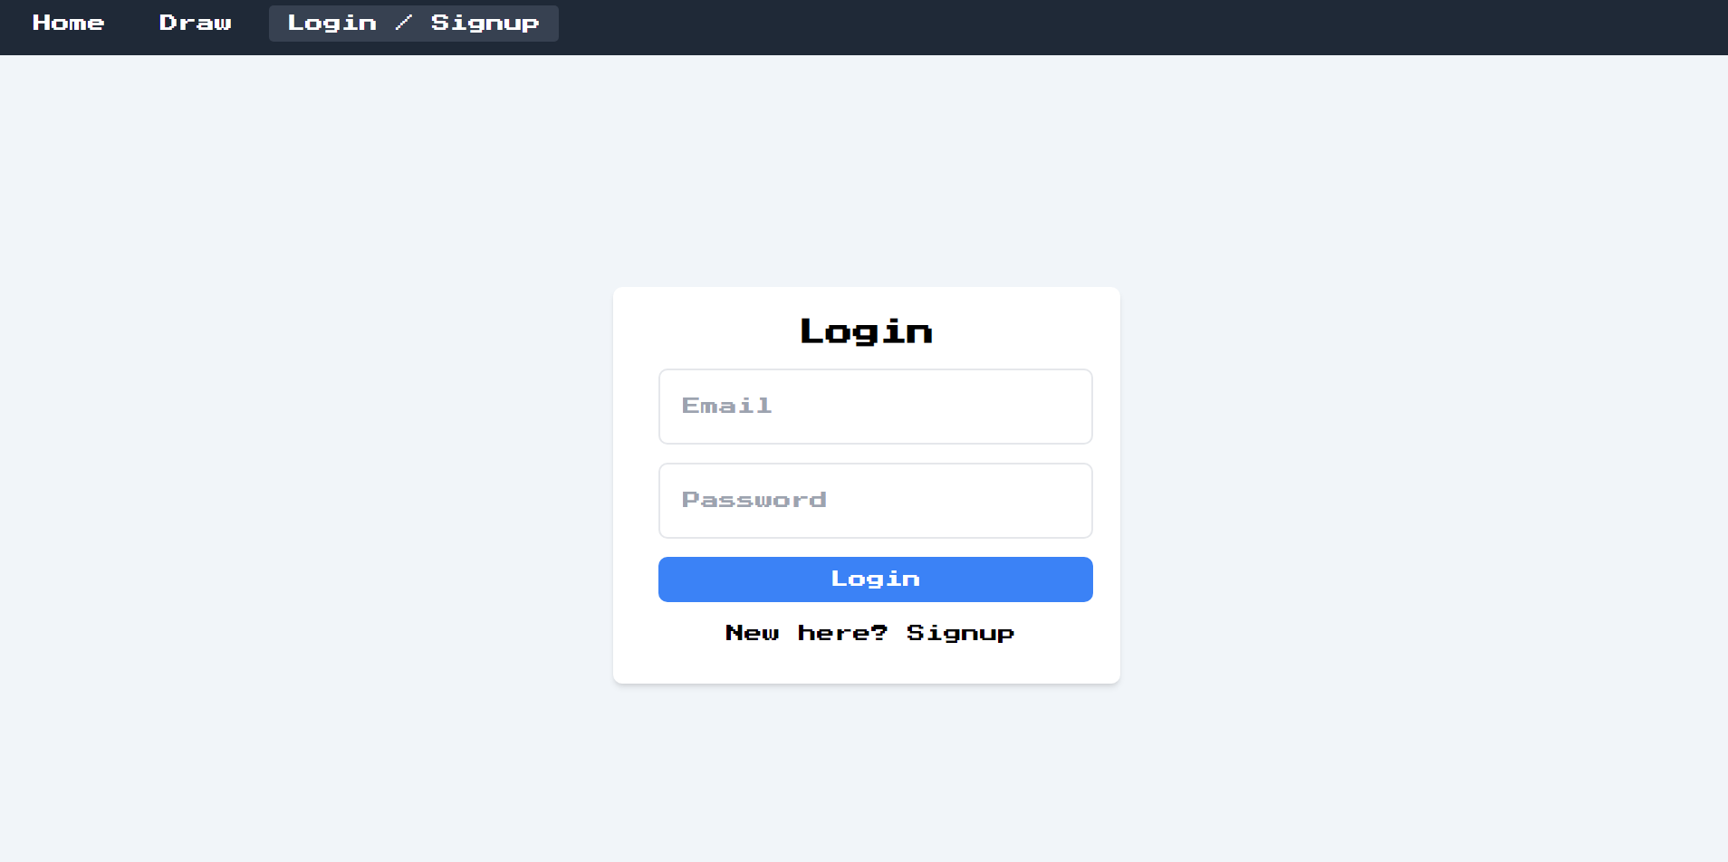This screenshot has width=1728, height=862.
Task: Click the Password placeholder text
Action: tap(754, 500)
